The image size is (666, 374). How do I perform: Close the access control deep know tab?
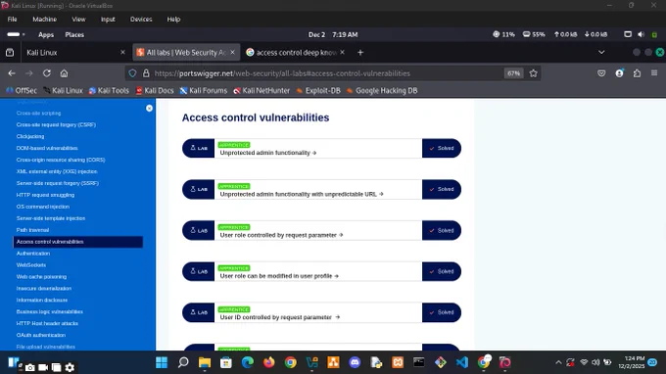tap(343, 52)
